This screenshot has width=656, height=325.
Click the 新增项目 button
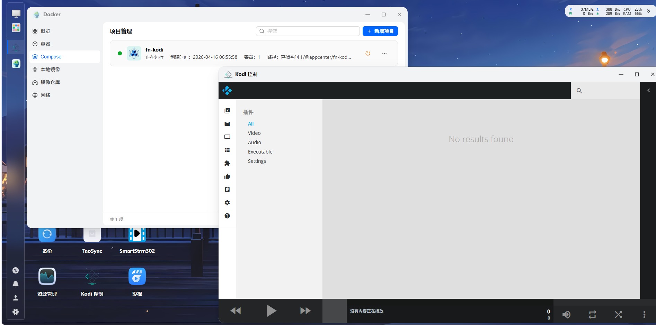coord(380,31)
